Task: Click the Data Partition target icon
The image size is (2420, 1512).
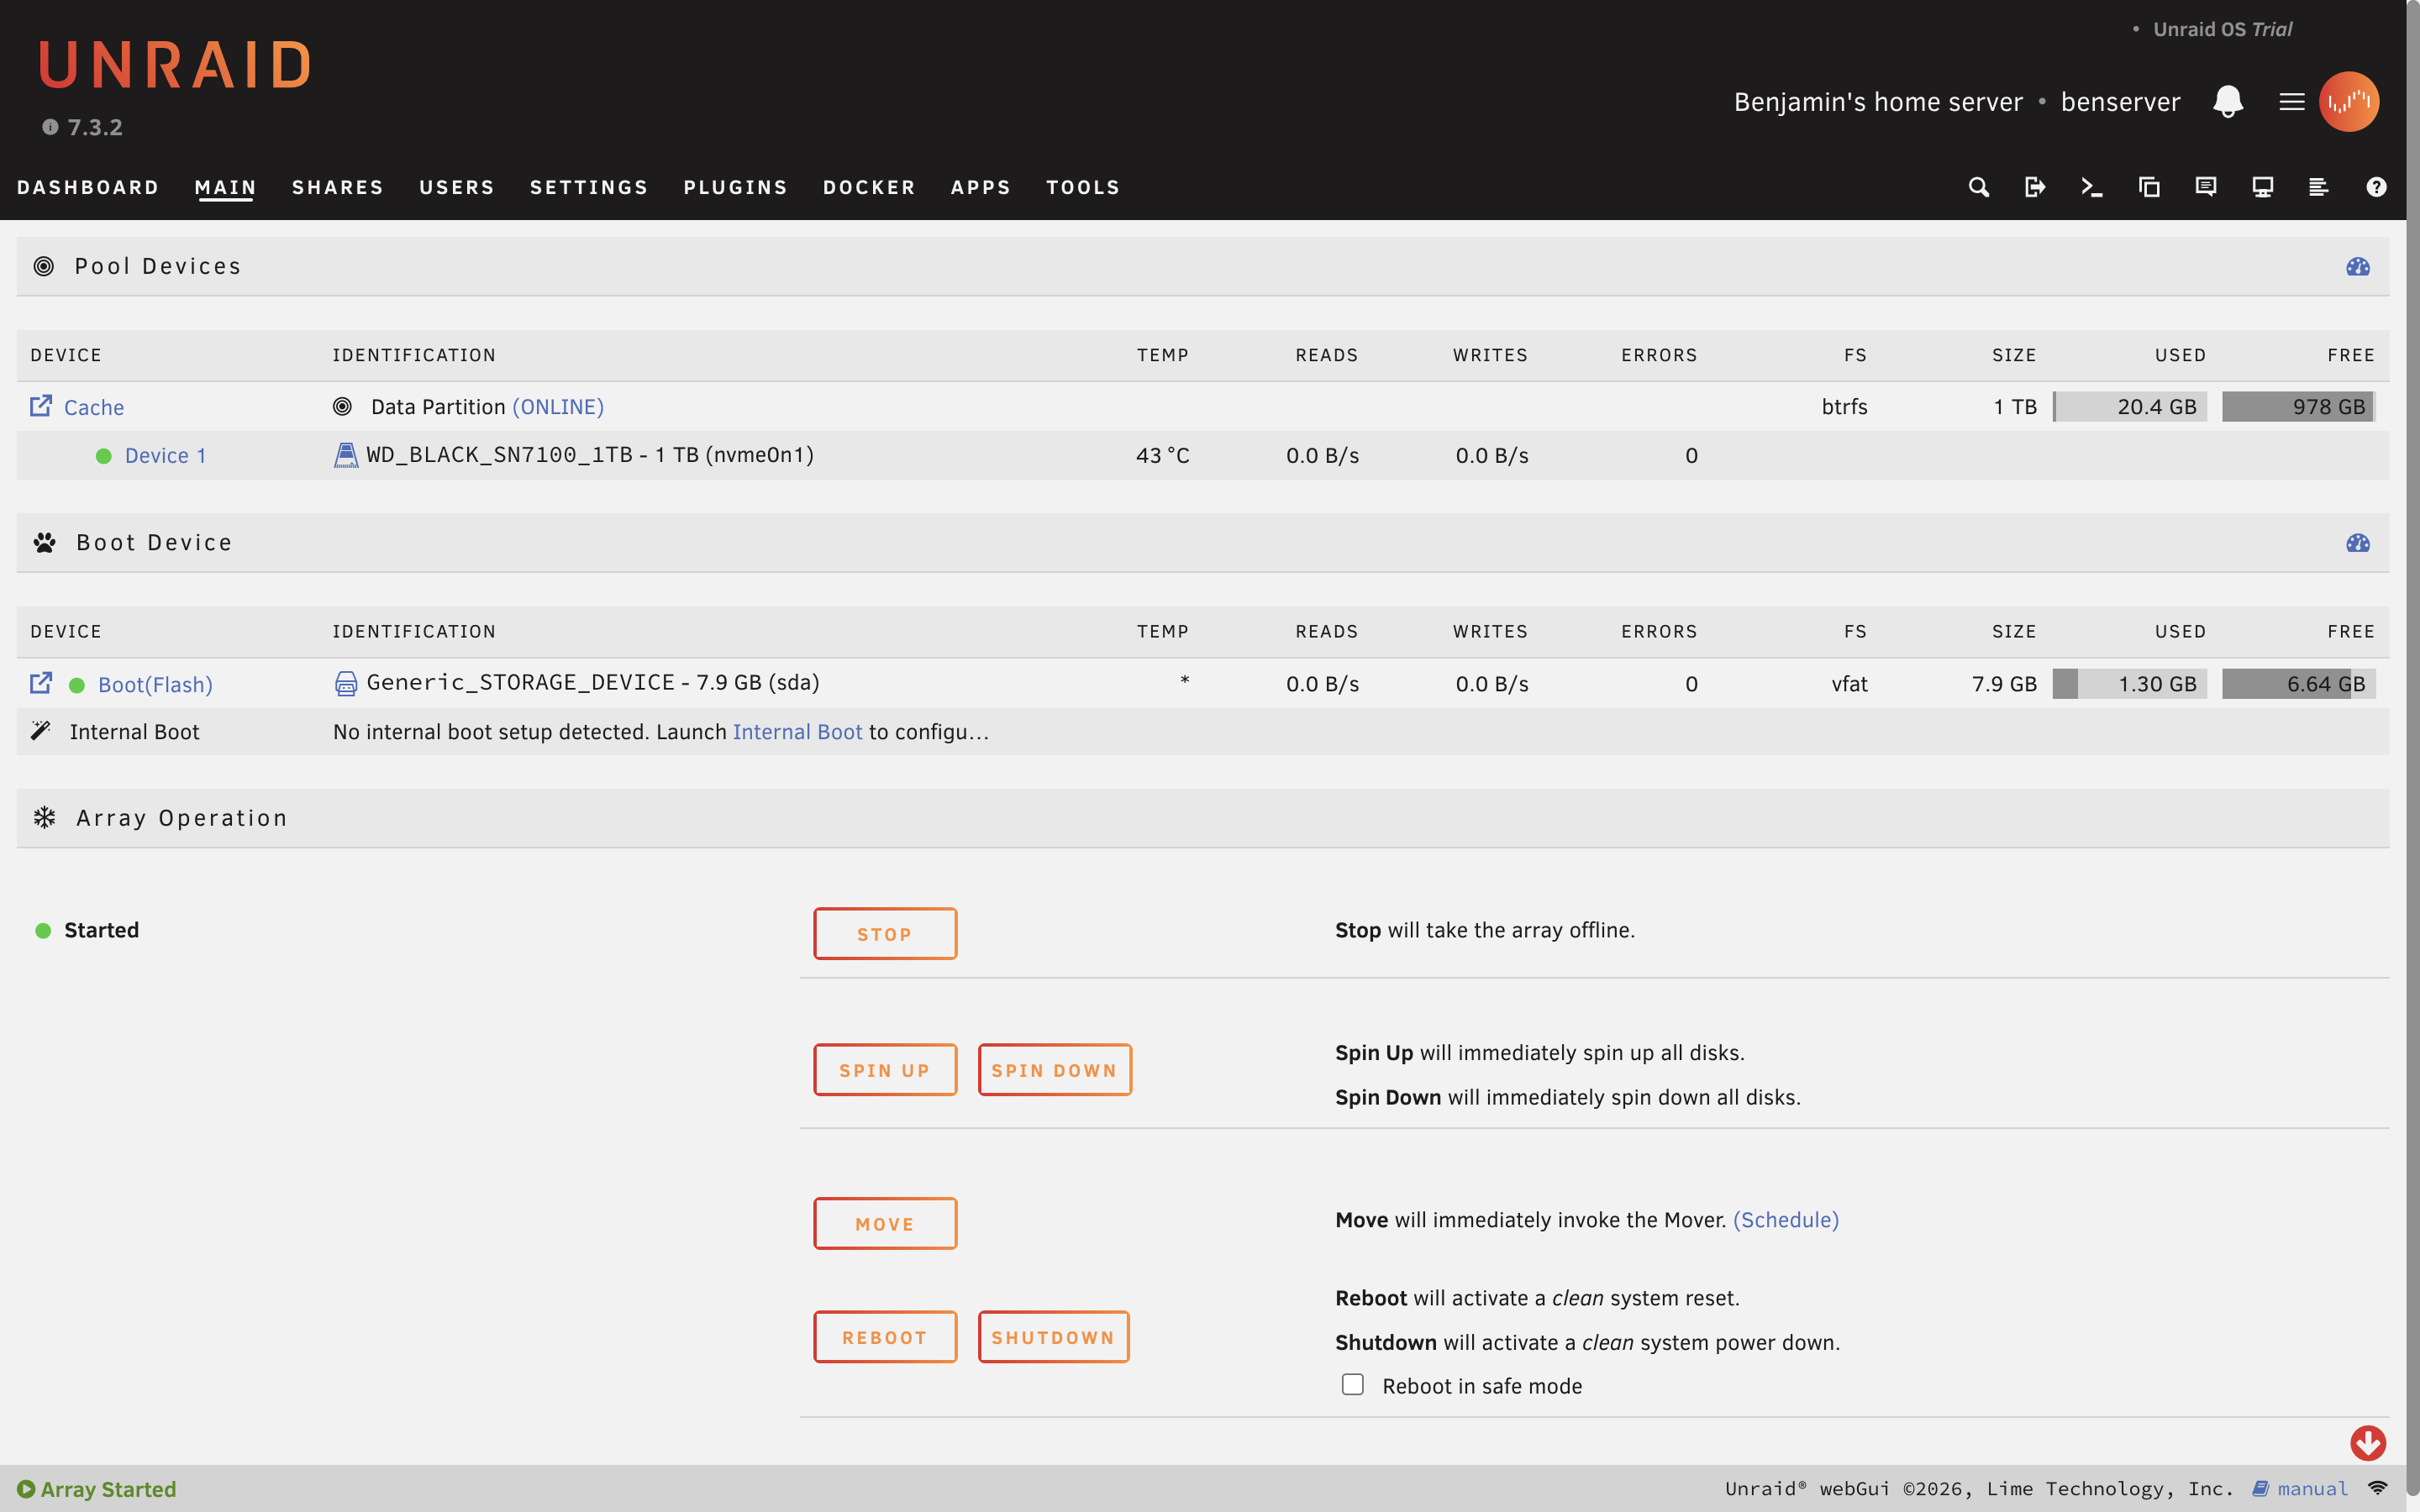Action: (x=342, y=406)
